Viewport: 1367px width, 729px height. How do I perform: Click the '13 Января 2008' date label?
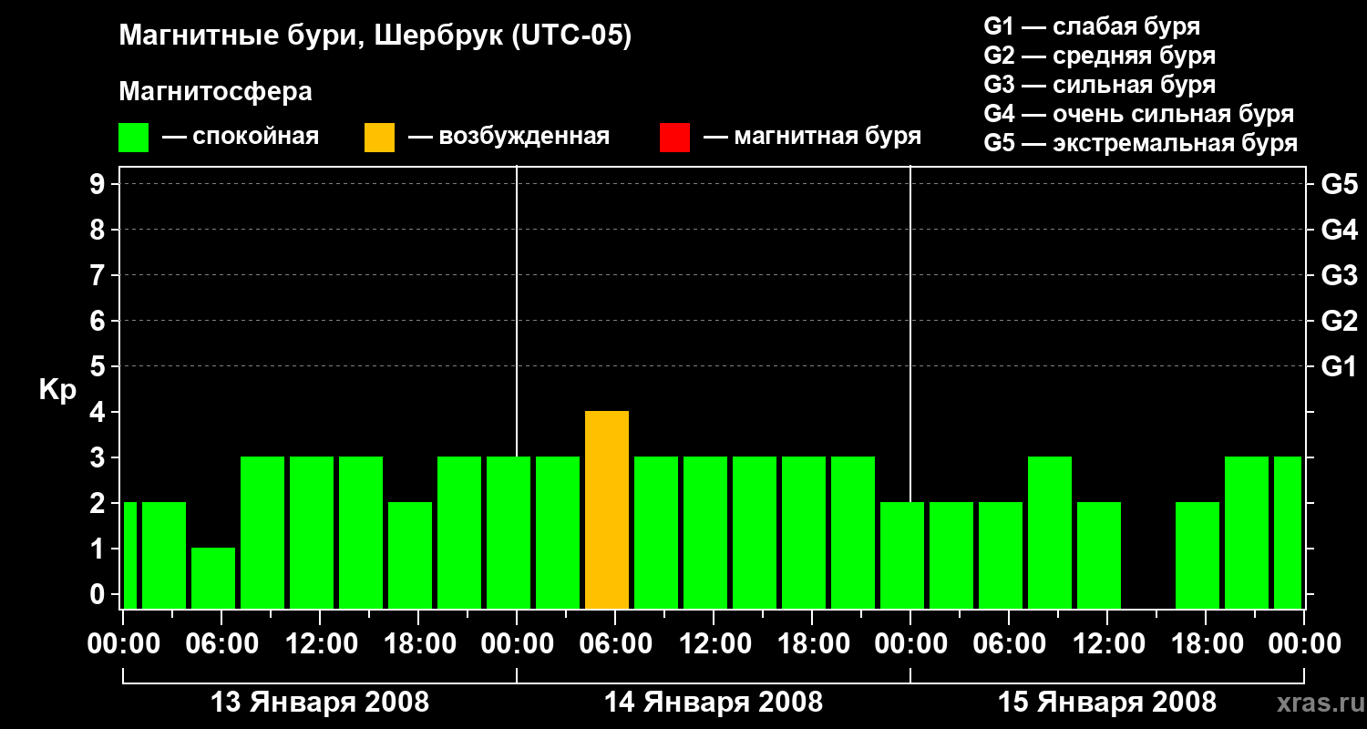tap(320, 703)
